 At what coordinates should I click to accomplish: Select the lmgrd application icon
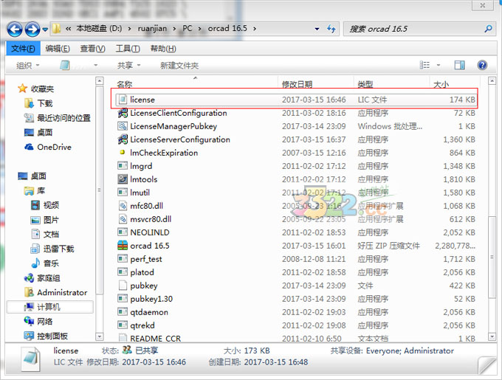point(123,166)
